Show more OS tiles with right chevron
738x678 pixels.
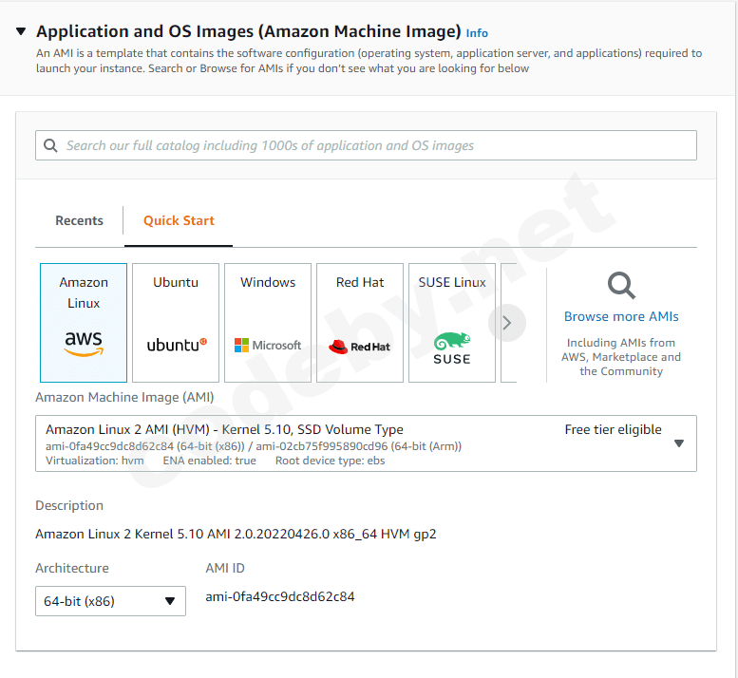507,323
